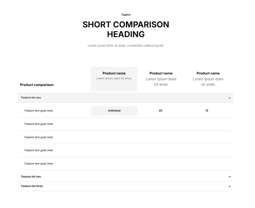
Task: Click the Product comparison label
Action: click(37, 85)
